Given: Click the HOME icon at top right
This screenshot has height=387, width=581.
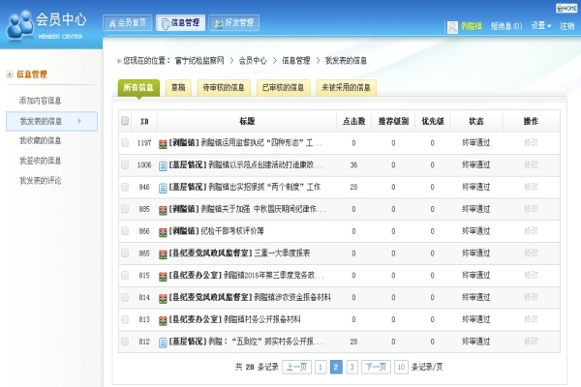Looking at the screenshot, I should [x=567, y=6].
